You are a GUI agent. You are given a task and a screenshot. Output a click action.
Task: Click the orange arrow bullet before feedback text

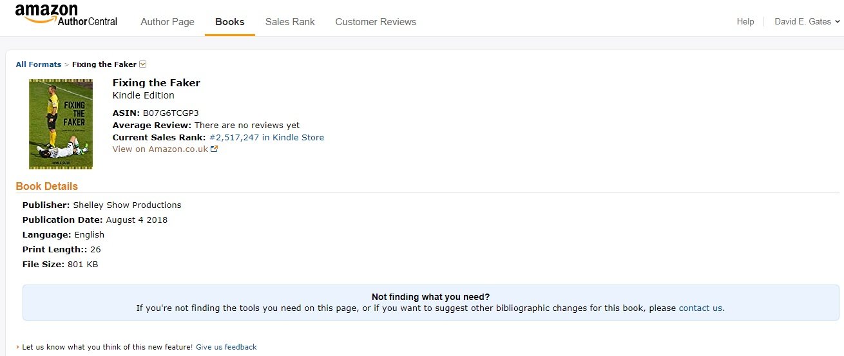(17, 347)
